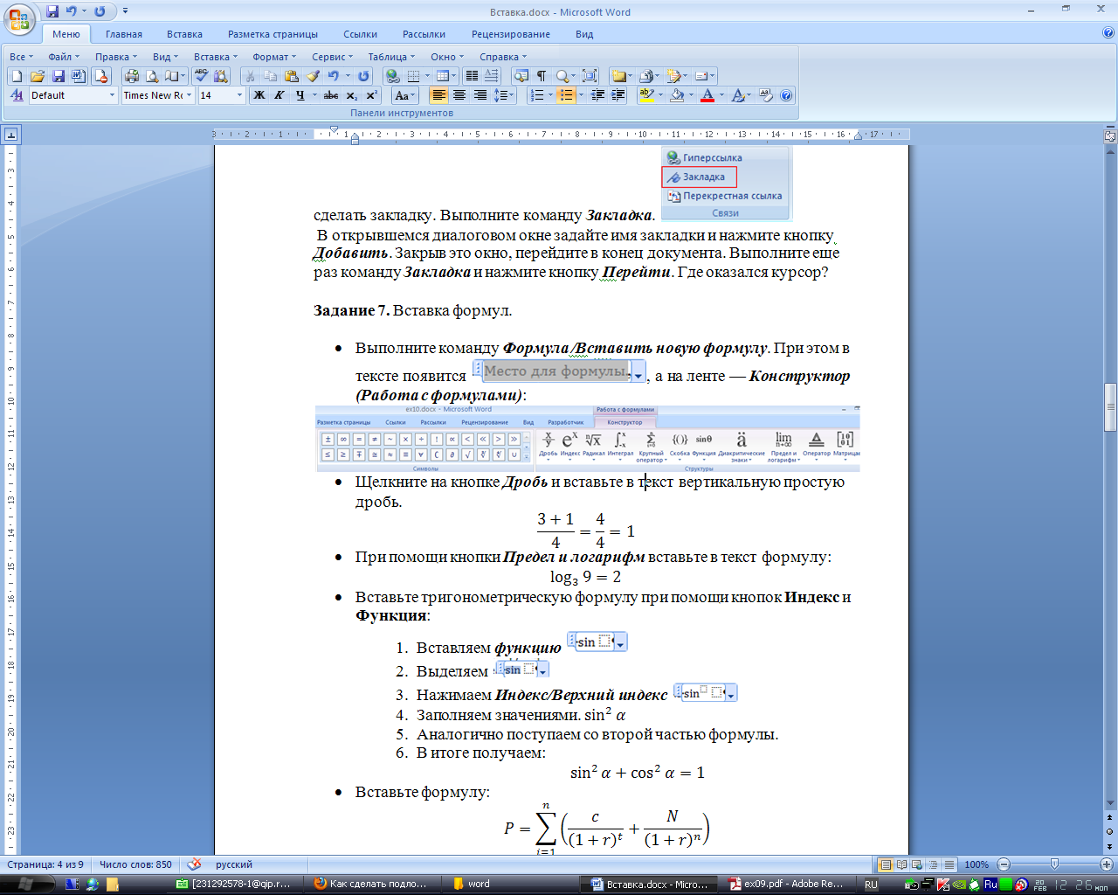Open the Рецензирование tab
Image resolution: width=1118 pixels, height=895 pixels.
point(511,34)
